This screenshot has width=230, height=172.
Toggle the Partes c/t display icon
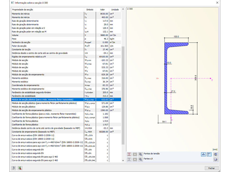129,159
